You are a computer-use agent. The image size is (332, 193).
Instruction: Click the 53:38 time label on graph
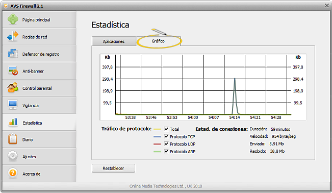tap(130, 117)
